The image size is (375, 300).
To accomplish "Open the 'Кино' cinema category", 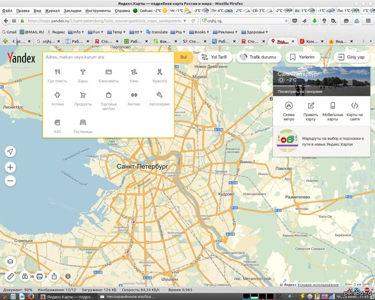I will pyautogui.click(x=134, y=76).
